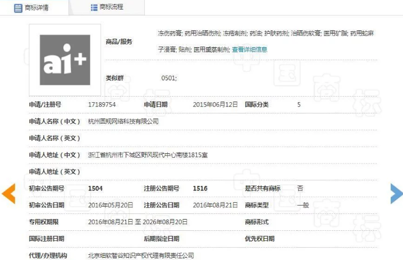Click the 商标形式 label

pos(257,222)
